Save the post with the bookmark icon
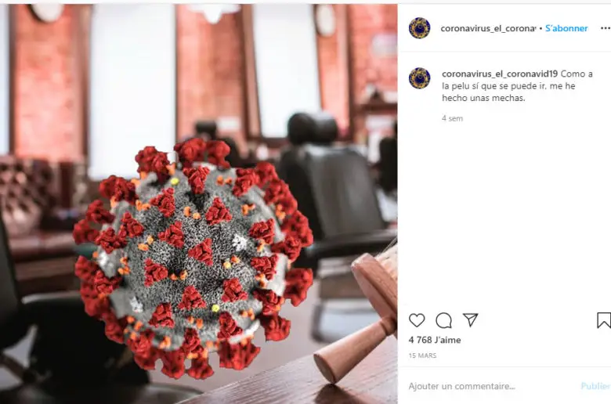The height and width of the screenshot is (404, 611). tap(604, 320)
